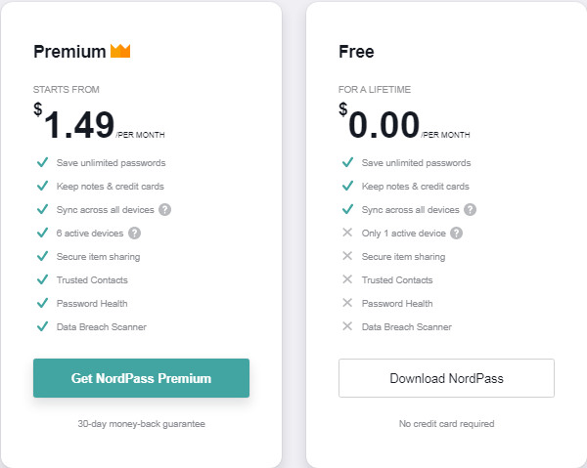Click the X icon beside Free Data Breach Scanner
Screen dimensions: 587x468
pos(347,326)
